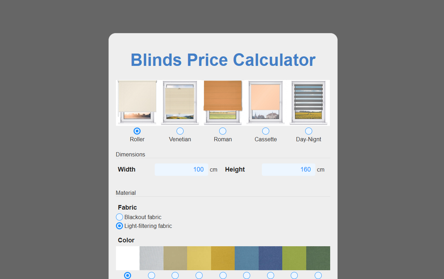Select Blackout fabric option
This screenshot has width=444, height=279.
pyautogui.click(x=119, y=217)
